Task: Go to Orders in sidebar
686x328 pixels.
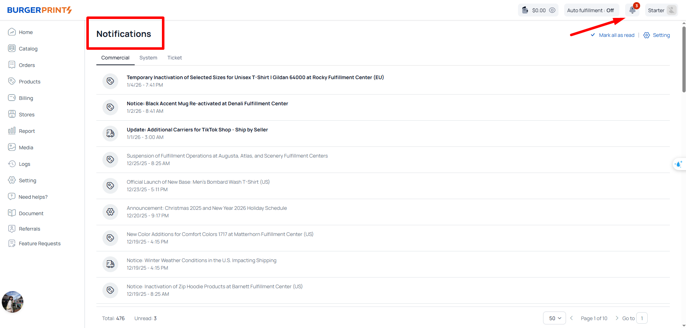Action: pyautogui.click(x=27, y=65)
